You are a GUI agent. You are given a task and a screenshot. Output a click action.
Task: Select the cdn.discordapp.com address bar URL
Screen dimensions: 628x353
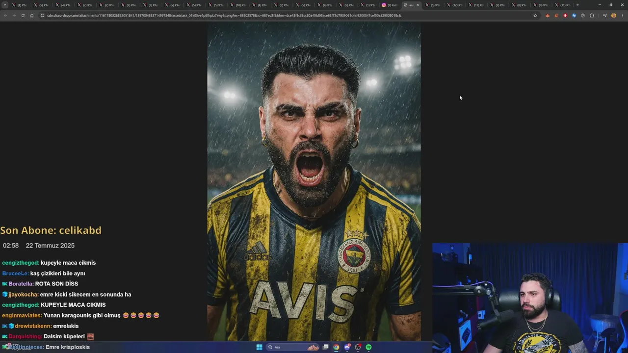pos(224,15)
